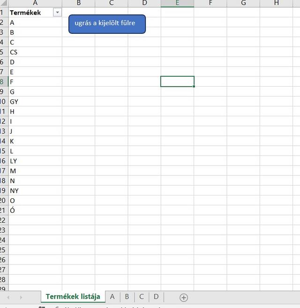Screen dimensions: 300x308
Task: Open sheet tab A
Action: (112, 297)
